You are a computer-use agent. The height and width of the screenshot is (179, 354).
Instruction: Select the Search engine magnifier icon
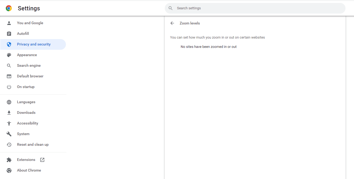(x=9, y=65)
